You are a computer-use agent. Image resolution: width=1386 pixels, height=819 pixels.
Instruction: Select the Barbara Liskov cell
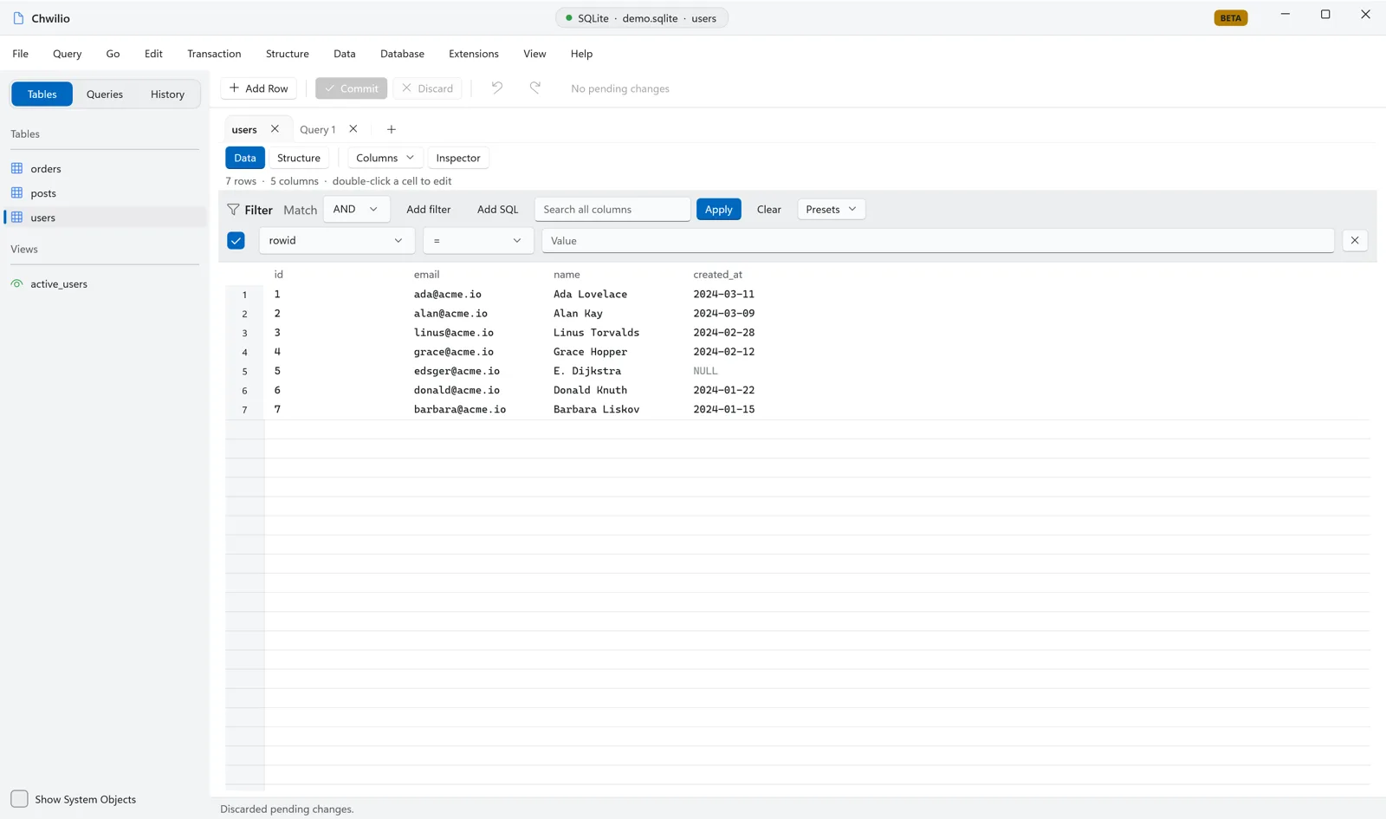pyautogui.click(x=596, y=409)
